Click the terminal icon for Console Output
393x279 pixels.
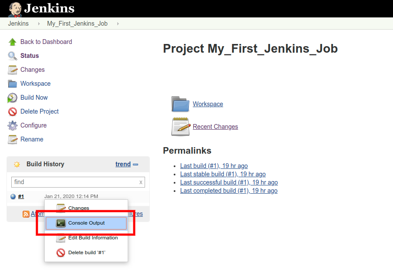click(x=61, y=223)
